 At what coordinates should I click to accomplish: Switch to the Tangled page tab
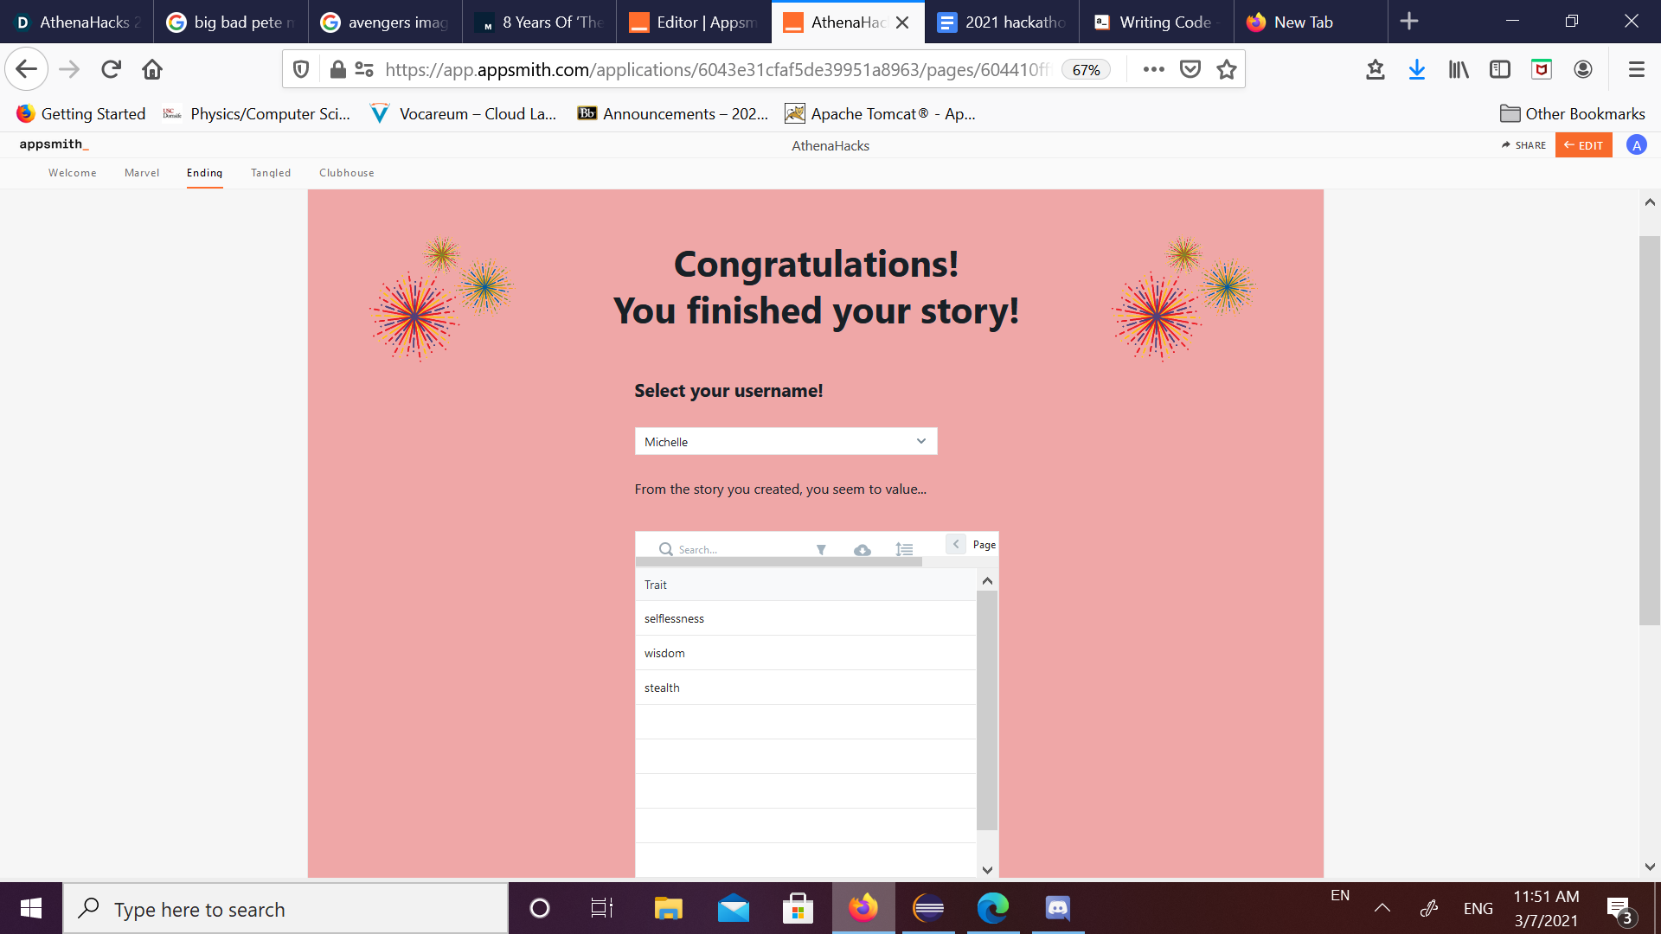point(271,173)
